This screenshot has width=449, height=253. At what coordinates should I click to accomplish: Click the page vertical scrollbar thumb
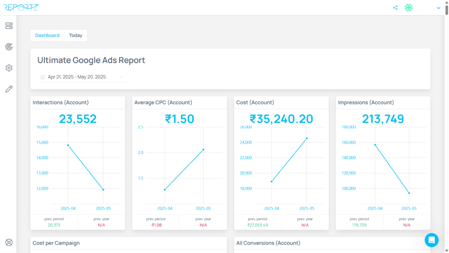[447, 10]
